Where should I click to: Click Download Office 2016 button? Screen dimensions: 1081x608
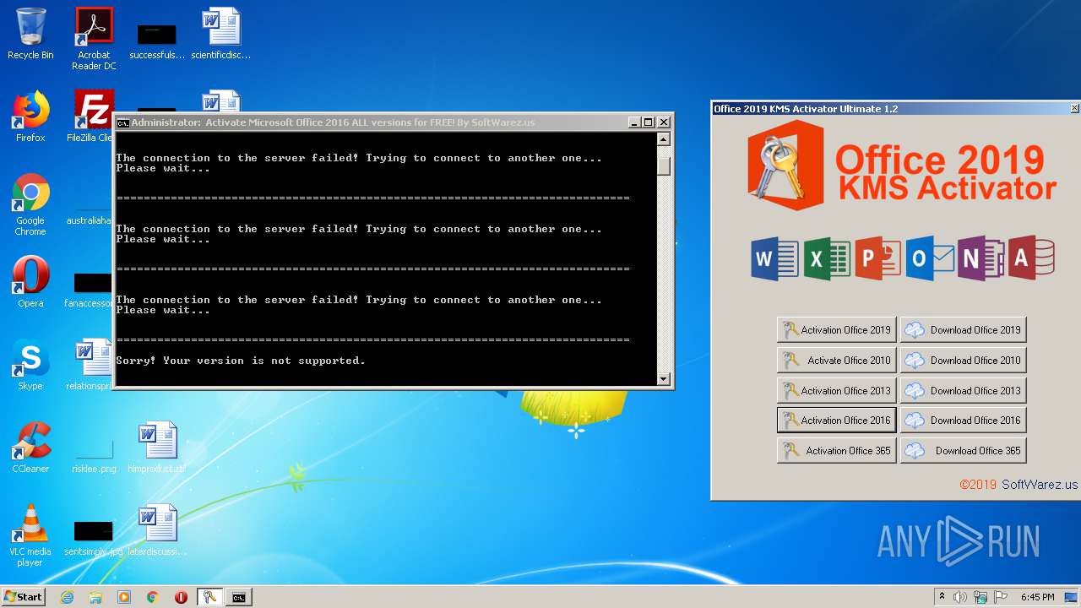click(964, 421)
